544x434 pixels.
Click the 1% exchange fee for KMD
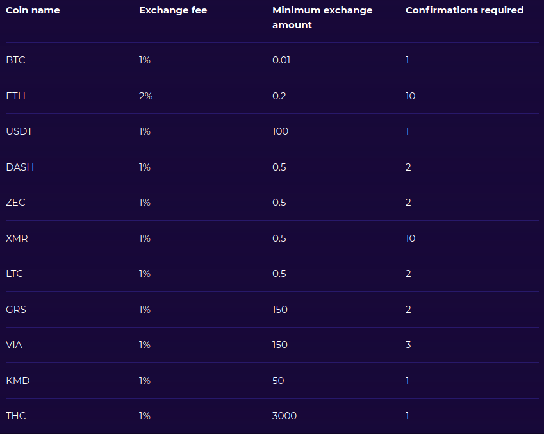(145, 381)
